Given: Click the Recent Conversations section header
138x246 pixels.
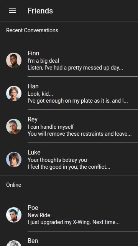Looking at the screenshot, I should [x=32, y=30].
